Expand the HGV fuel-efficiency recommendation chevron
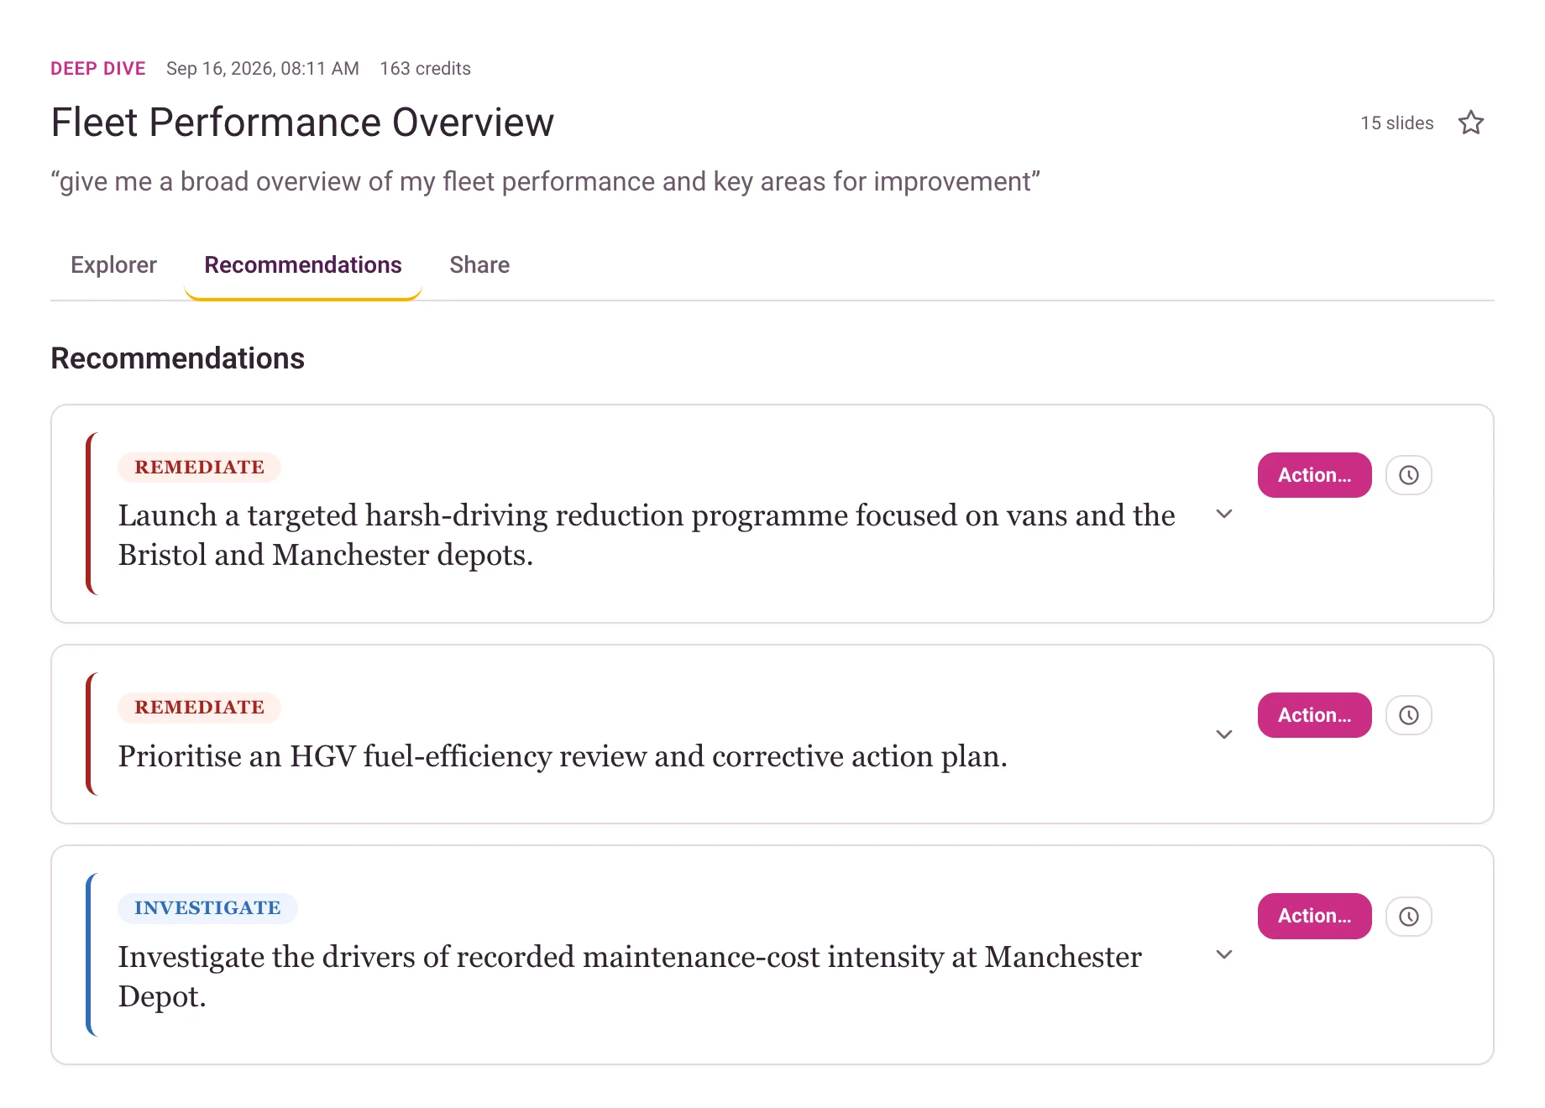 pyautogui.click(x=1224, y=734)
